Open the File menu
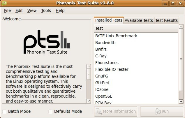 pyautogui.click(x=7, y=10)
